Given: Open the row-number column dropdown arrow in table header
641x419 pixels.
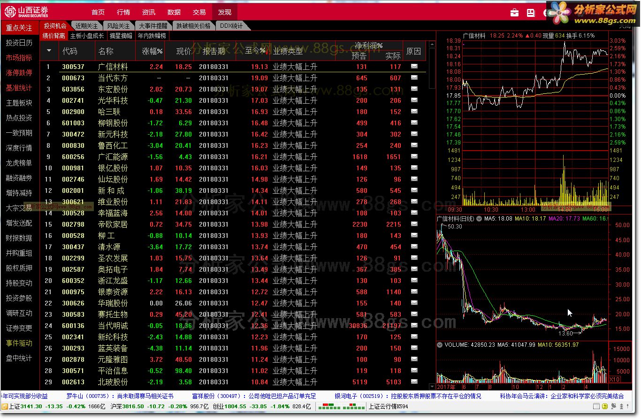Looking at the screenshot, I should point(49,51).
